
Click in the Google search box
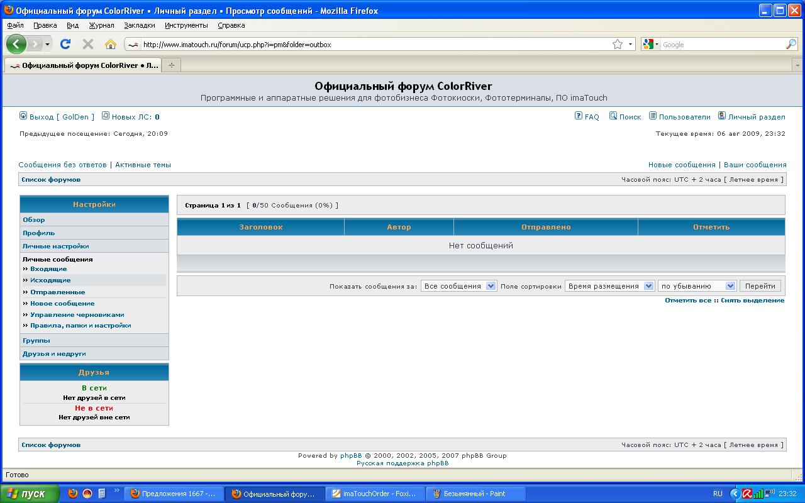point(723,45)
